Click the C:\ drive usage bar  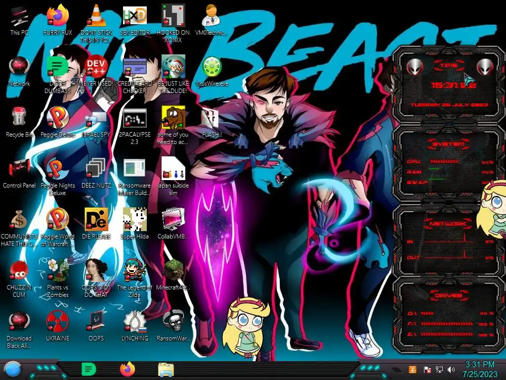tap(427, 313)
